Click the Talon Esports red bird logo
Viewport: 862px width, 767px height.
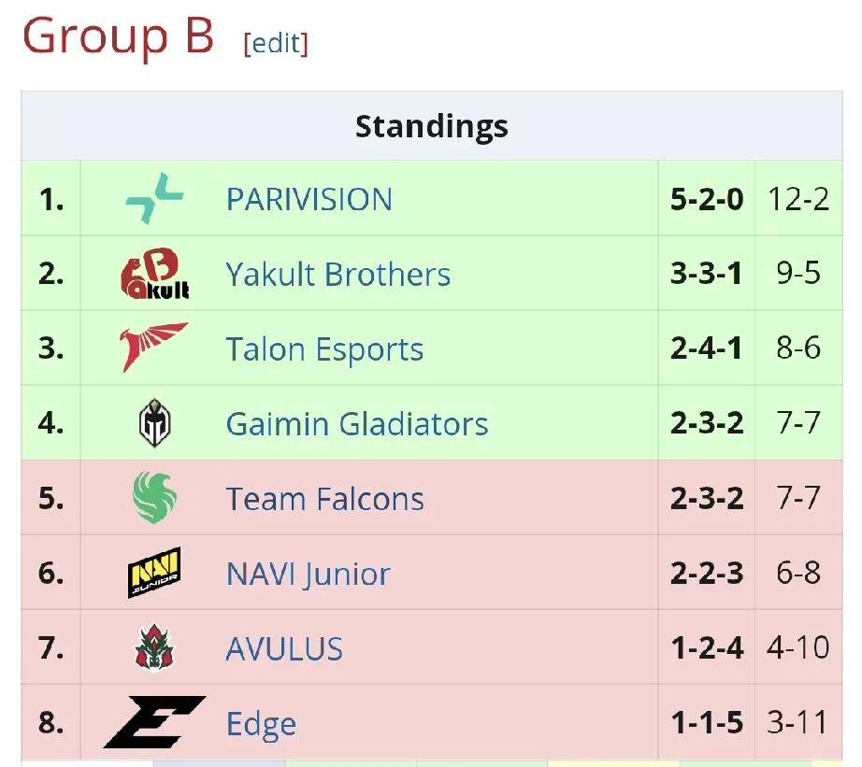pos(154,348)
